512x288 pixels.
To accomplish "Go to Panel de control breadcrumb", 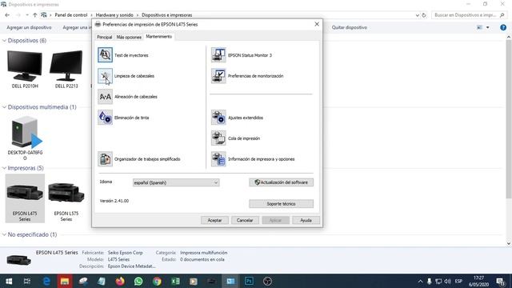I will point(71,15).
